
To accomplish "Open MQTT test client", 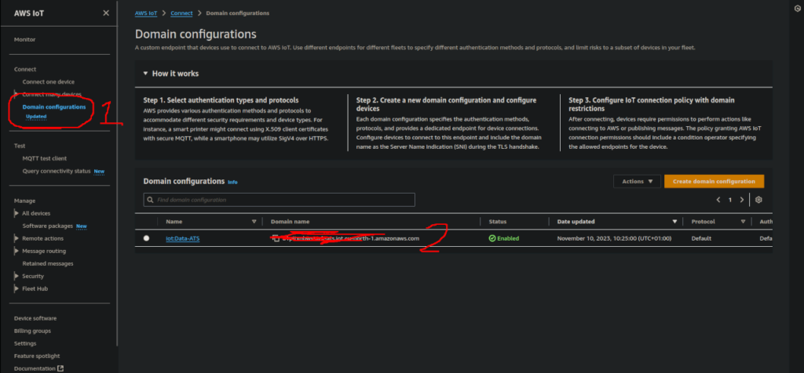I will (x=45, y=158).
